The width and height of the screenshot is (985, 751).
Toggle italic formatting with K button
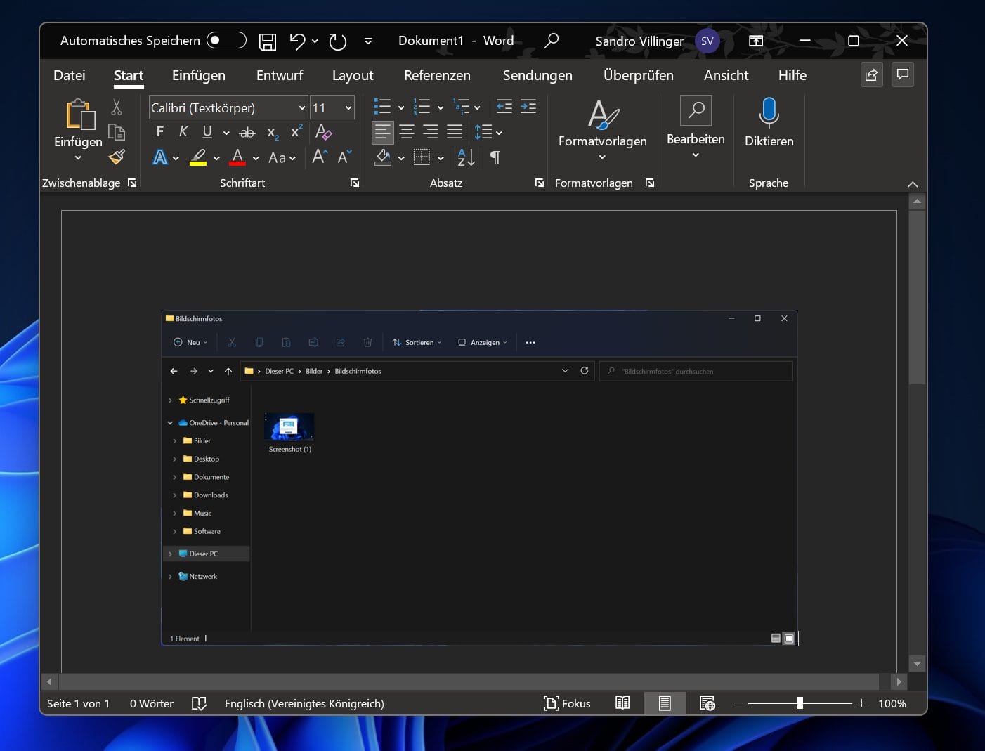(x=183, y=131)
